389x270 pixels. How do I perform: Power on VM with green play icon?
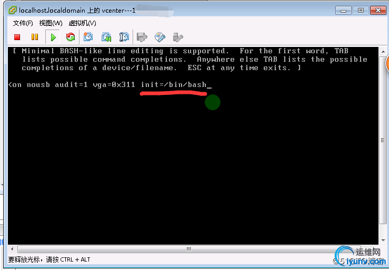tap(53, 37)
